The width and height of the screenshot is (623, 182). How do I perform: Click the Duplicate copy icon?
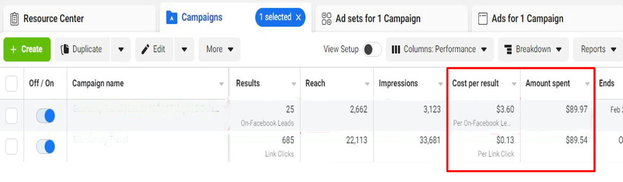point(65,49)
